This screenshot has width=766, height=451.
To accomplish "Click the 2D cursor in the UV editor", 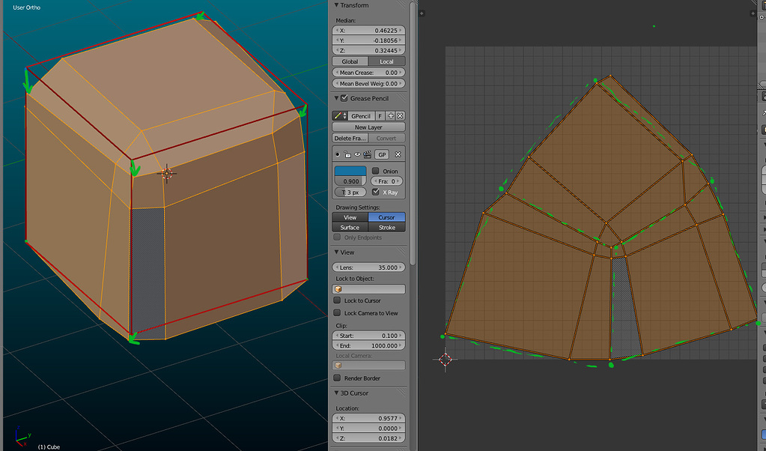I will [x=445, y=360].
